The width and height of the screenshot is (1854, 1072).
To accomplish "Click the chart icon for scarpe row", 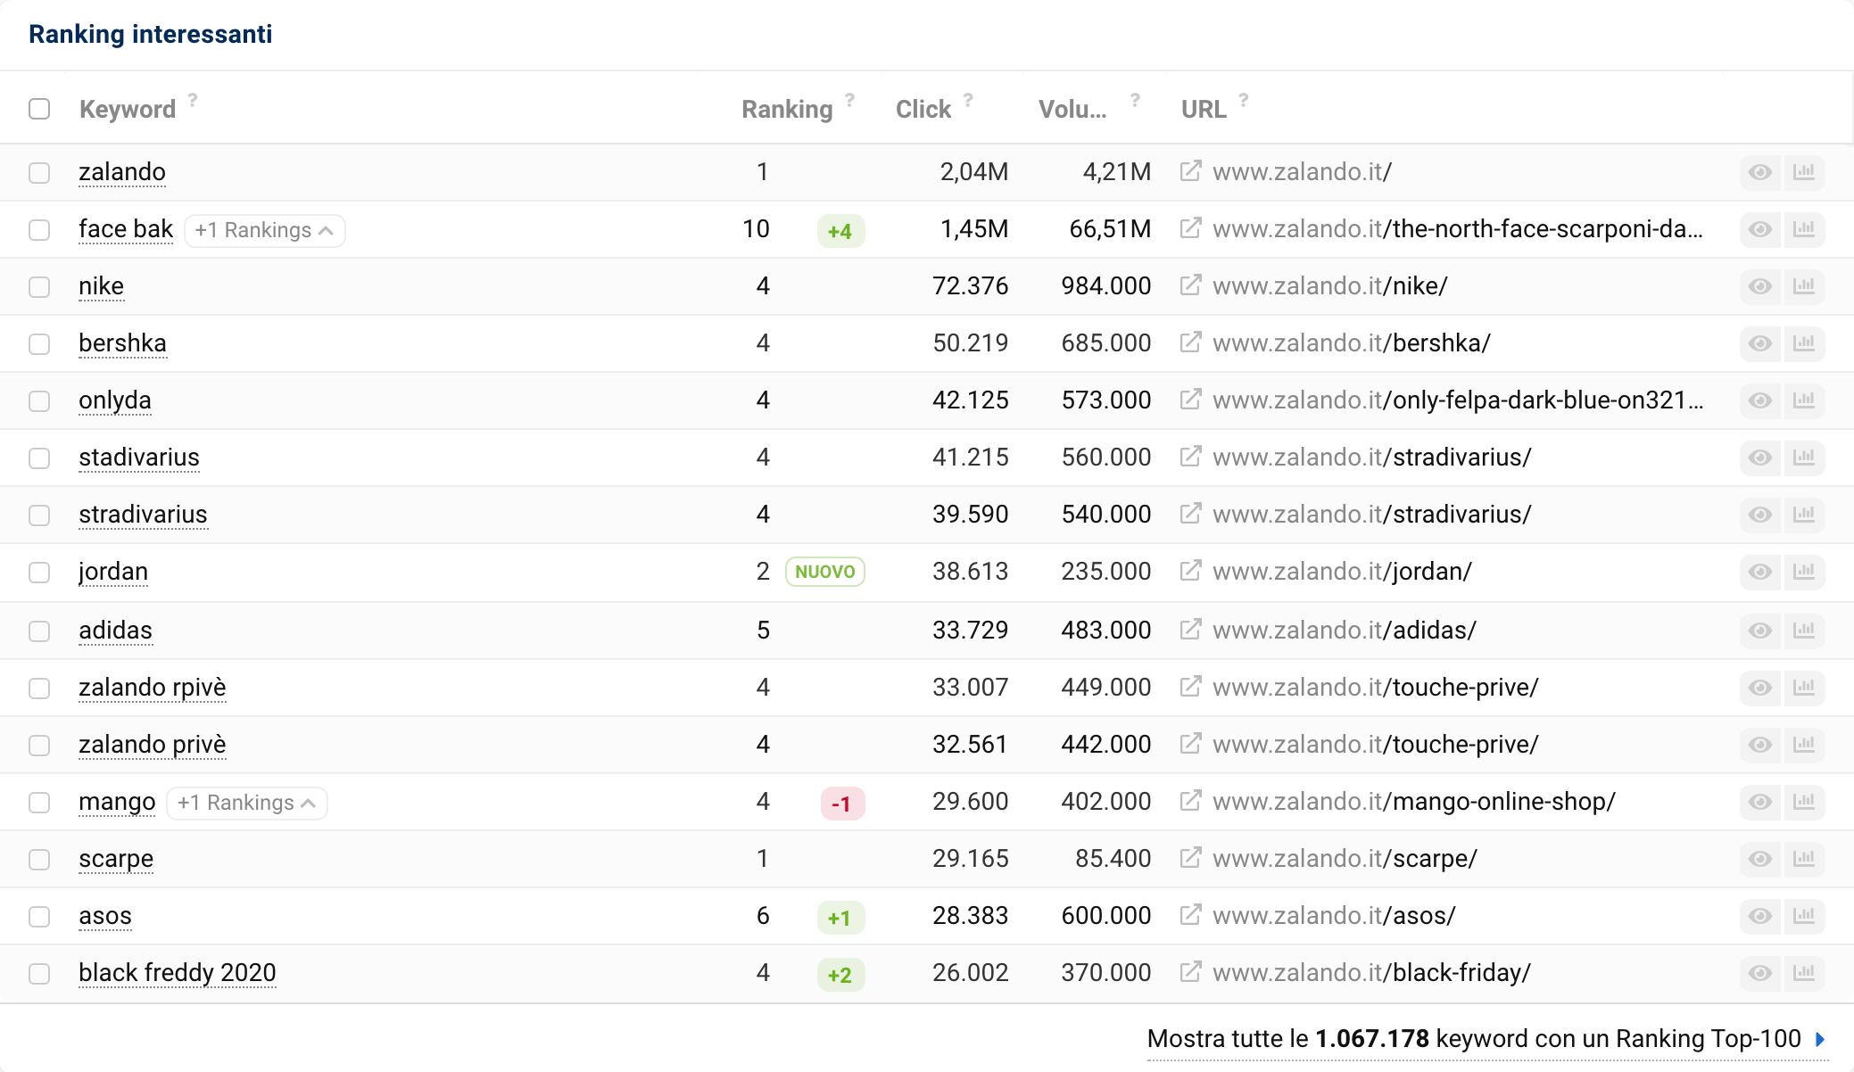I will pos(1804,858).
